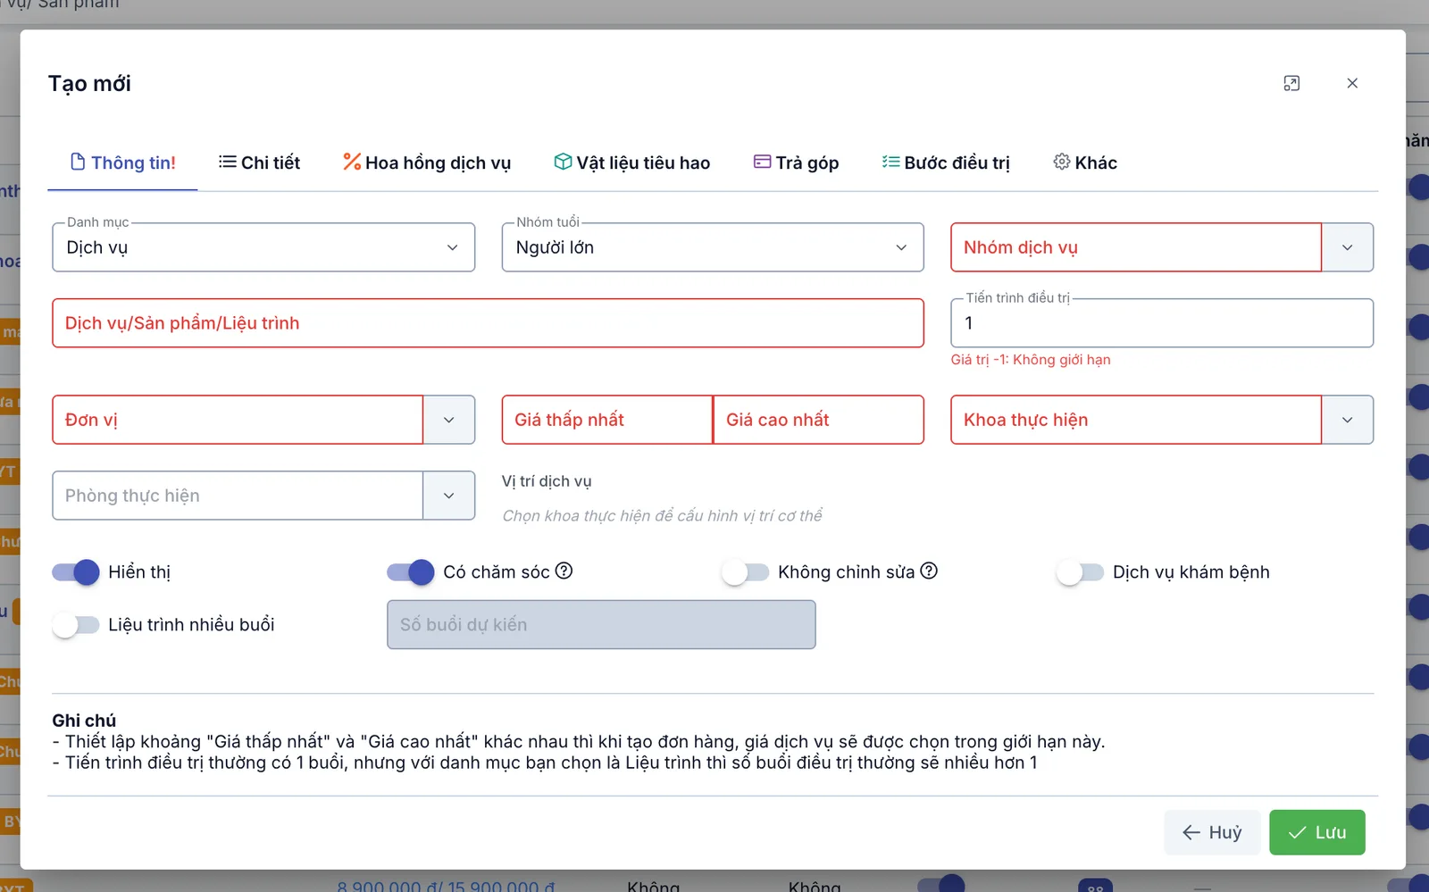Click the green Lưu save button
This screenshot has height=892, width=1429.
coord(1317,832)
